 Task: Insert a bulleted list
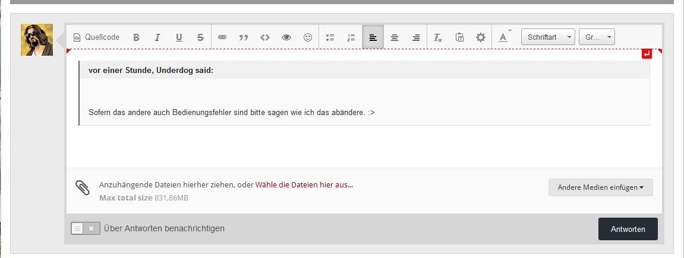pos(330,37)
